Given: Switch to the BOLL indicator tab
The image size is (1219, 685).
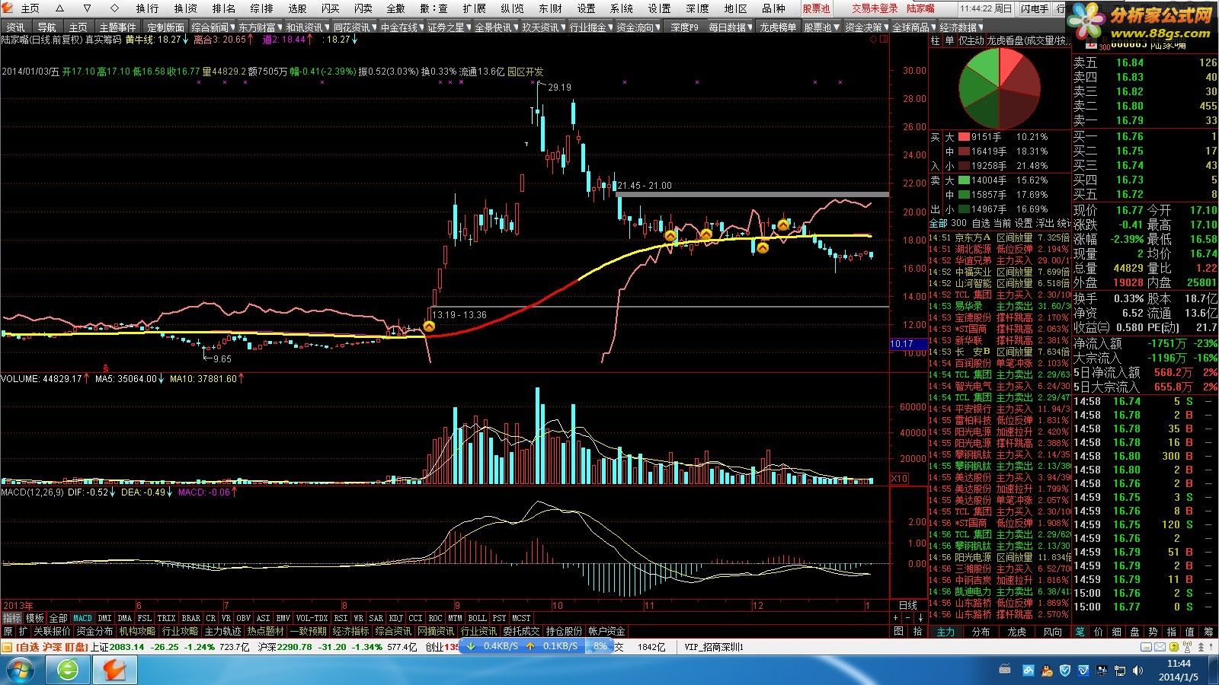Looking at the screenshot, I should [477, 618].
